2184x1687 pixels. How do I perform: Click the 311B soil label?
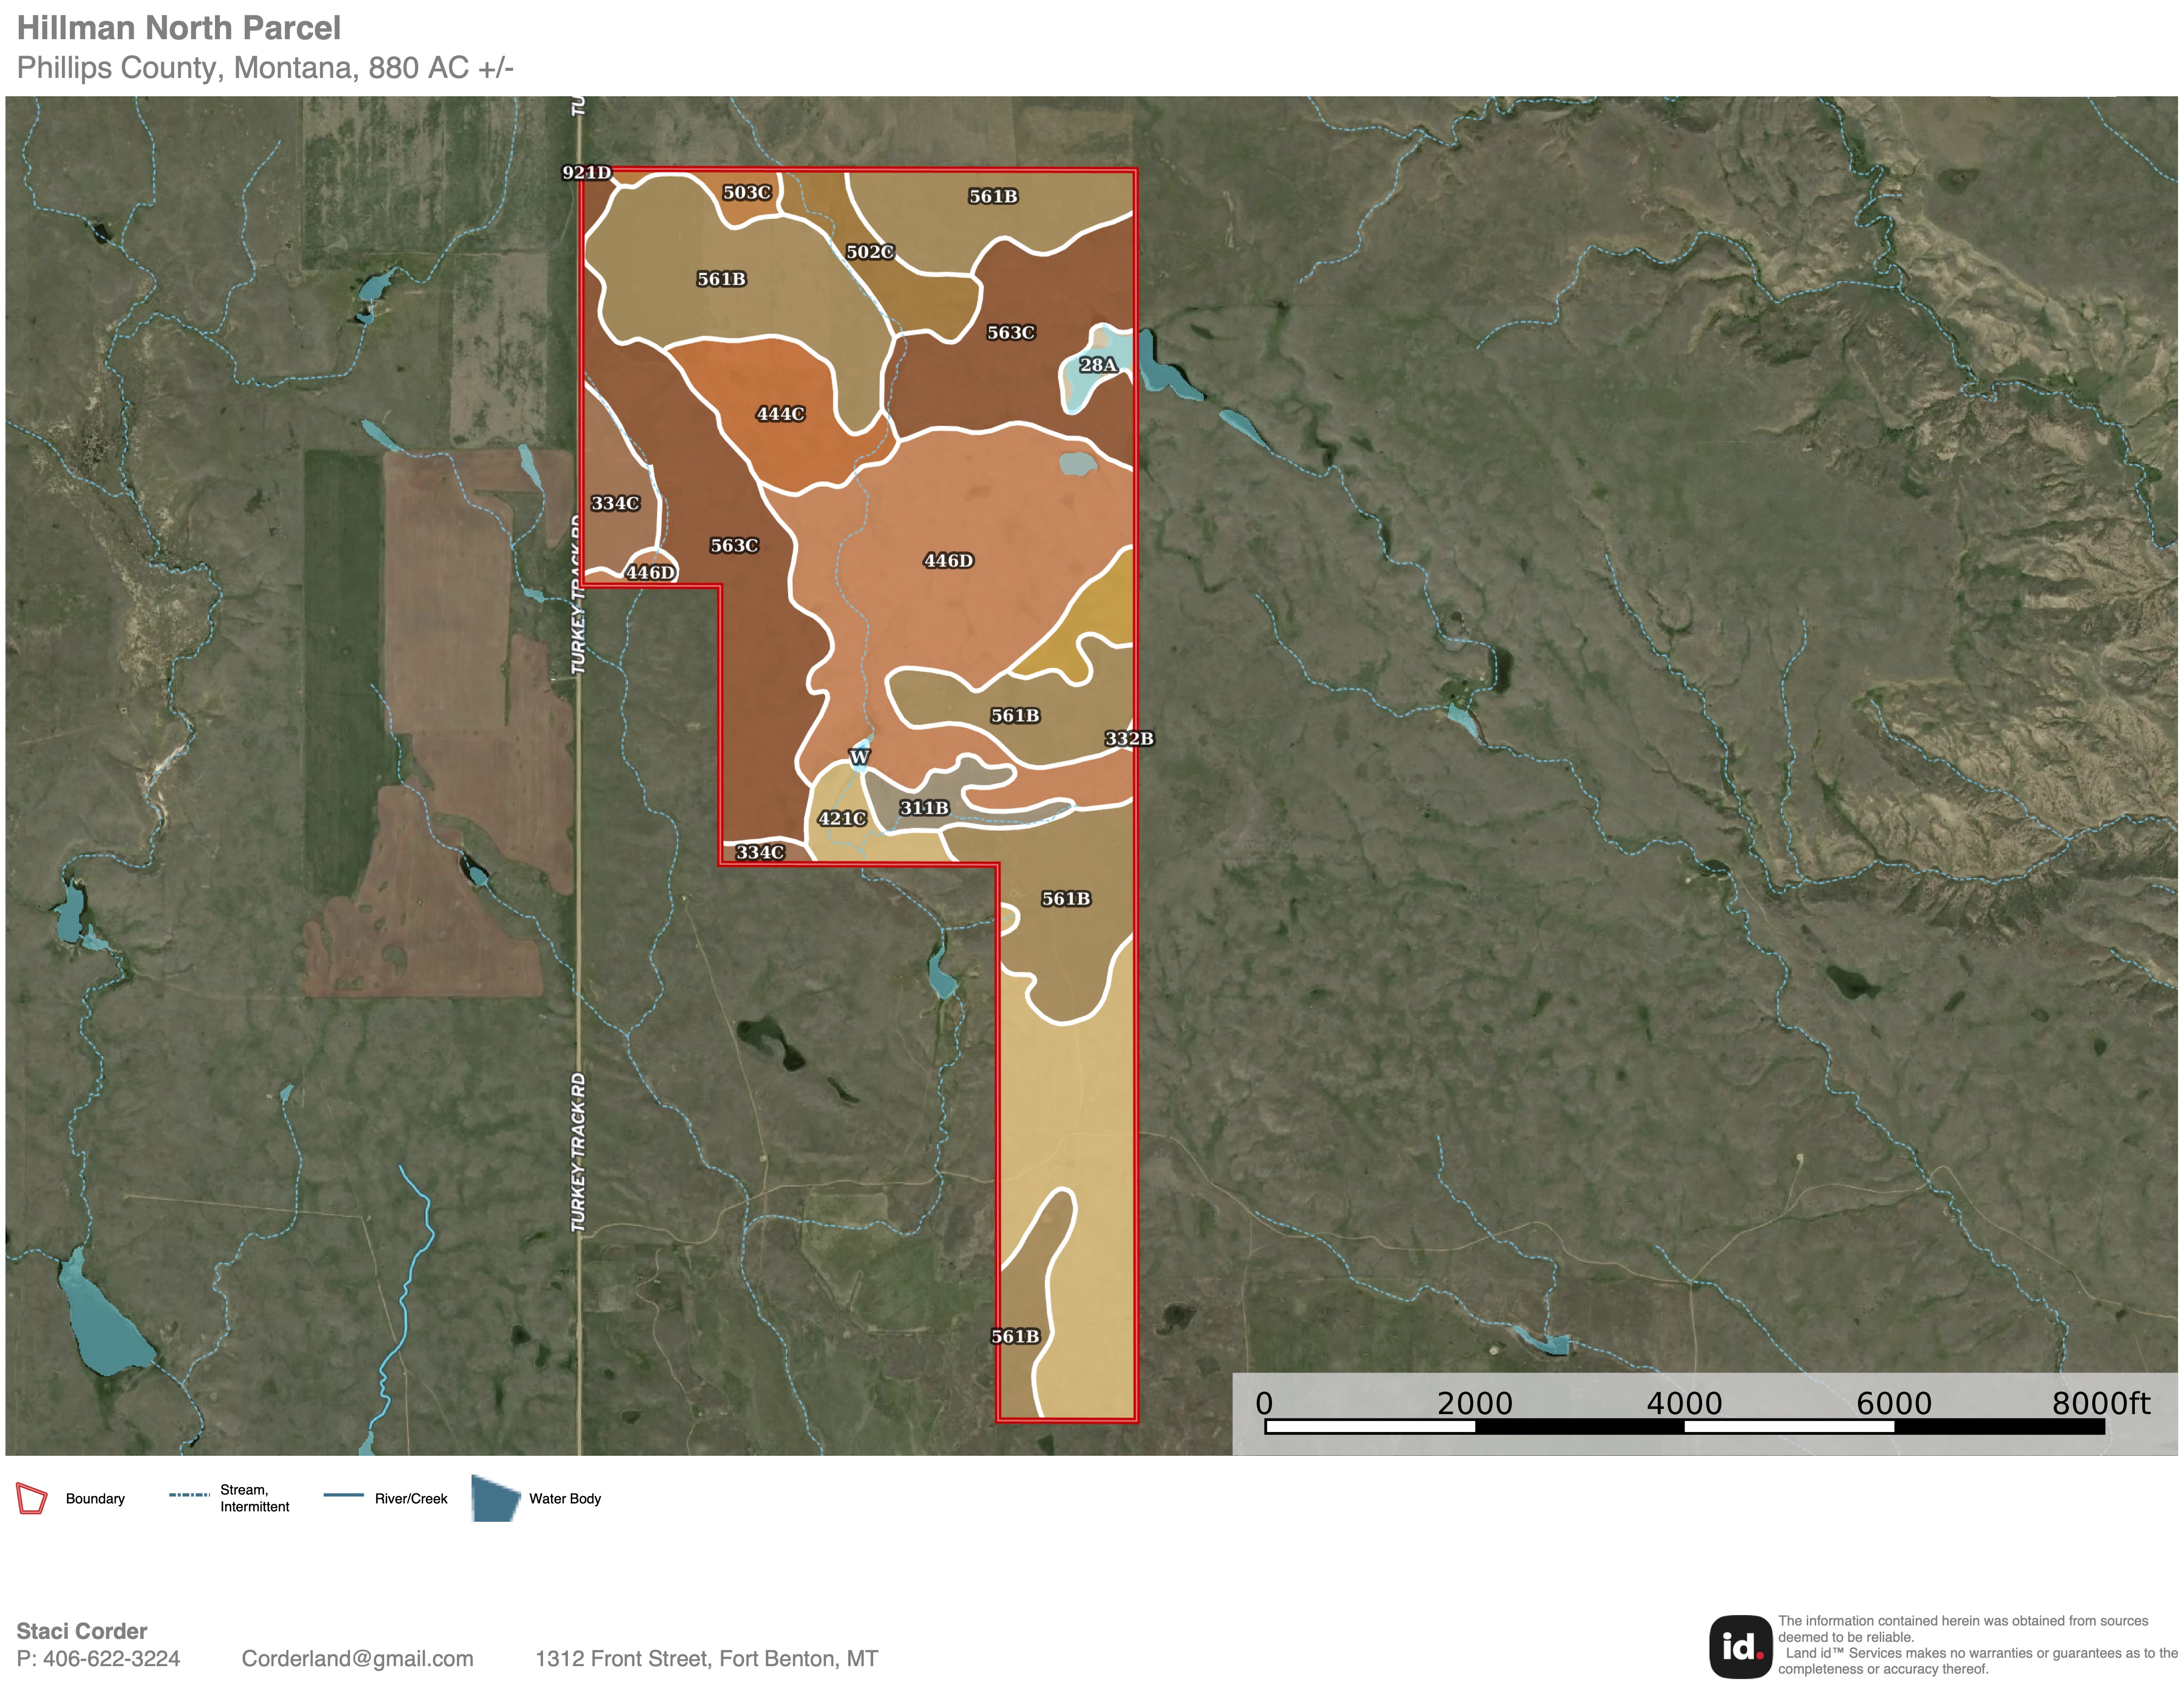coord(924,807)
